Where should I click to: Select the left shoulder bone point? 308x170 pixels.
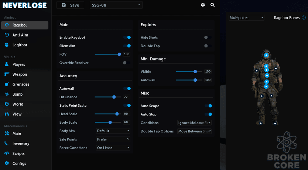[x=257, y=71]
